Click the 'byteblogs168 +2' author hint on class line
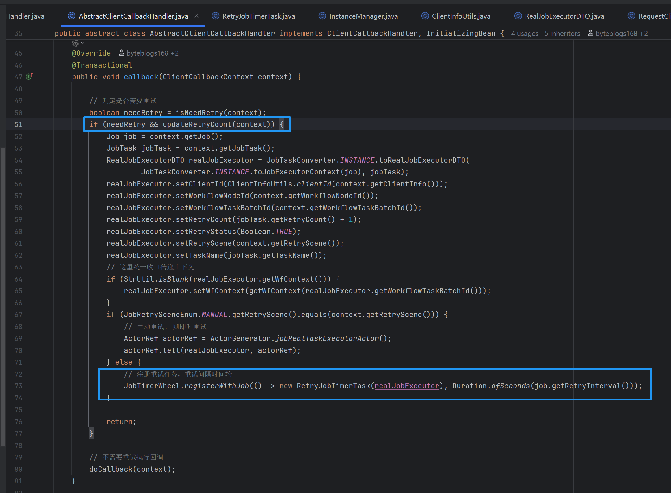The height and width of the screenshot is (493, 671). tap(621, 33)
